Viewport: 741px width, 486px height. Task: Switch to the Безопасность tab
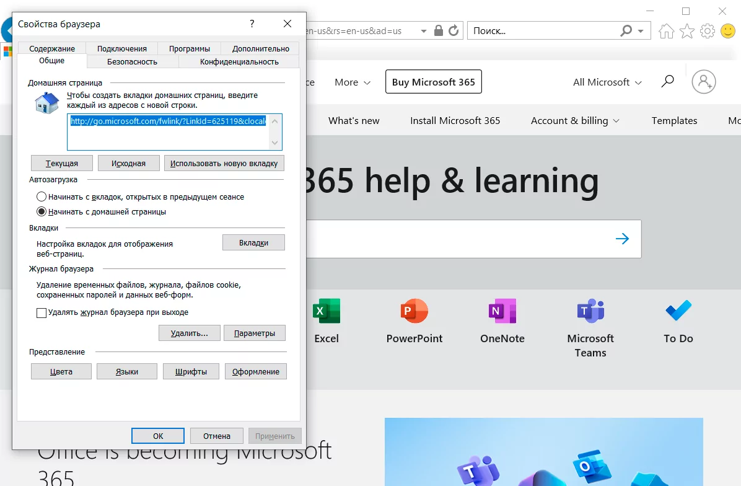click(x=133, y=62)
